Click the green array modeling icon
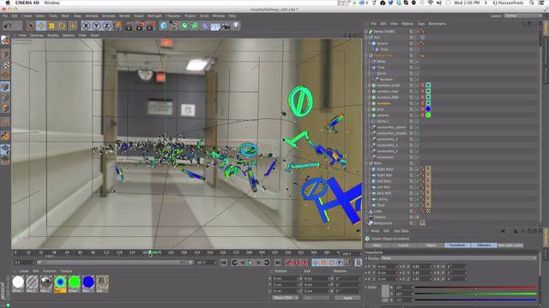 [x=195, y=26]
